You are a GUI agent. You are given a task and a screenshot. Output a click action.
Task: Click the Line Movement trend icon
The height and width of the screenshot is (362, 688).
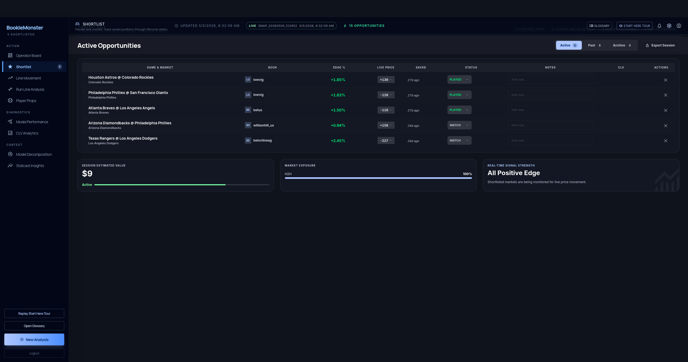pyautogui.click(x=10, y=78)
